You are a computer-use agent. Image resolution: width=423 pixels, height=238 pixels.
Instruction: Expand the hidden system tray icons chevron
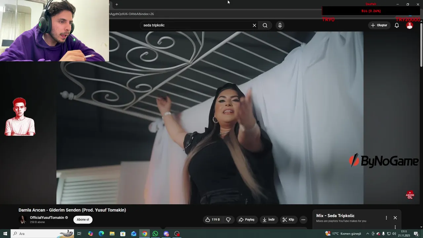point(367,234)
